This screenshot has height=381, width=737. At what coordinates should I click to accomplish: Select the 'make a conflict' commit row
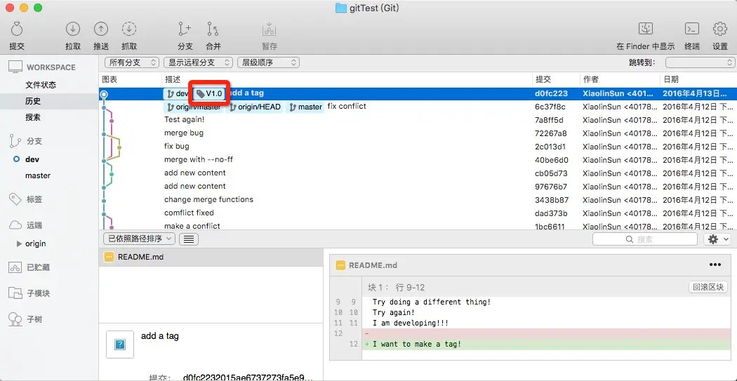click(418, 225)
